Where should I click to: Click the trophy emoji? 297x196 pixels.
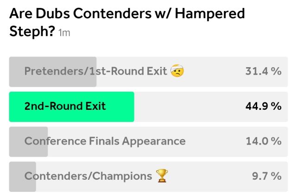162,176
